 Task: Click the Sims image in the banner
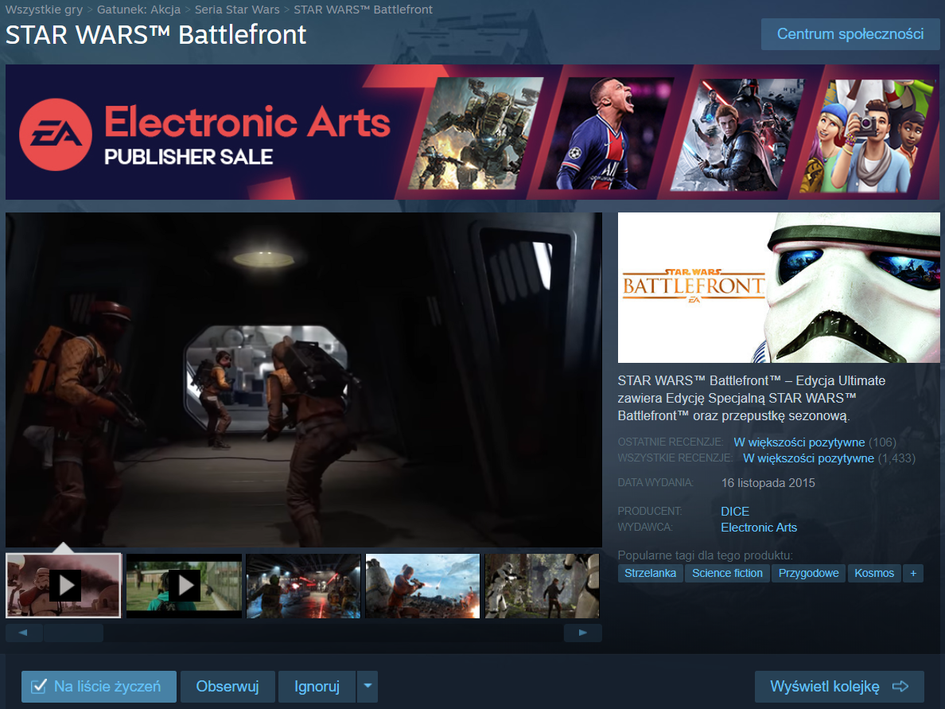click(x=867, y=136)
